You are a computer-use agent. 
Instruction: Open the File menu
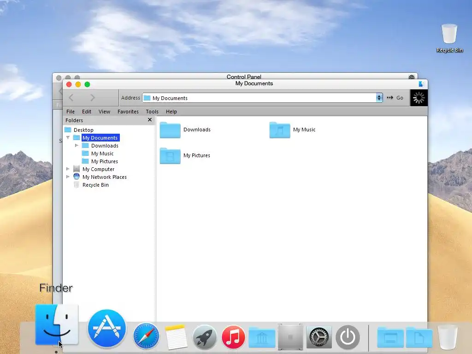pos(71,112)
